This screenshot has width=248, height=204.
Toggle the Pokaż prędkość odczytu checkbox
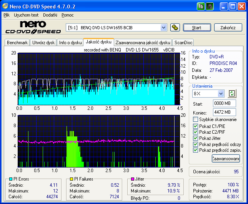(195, 144)
